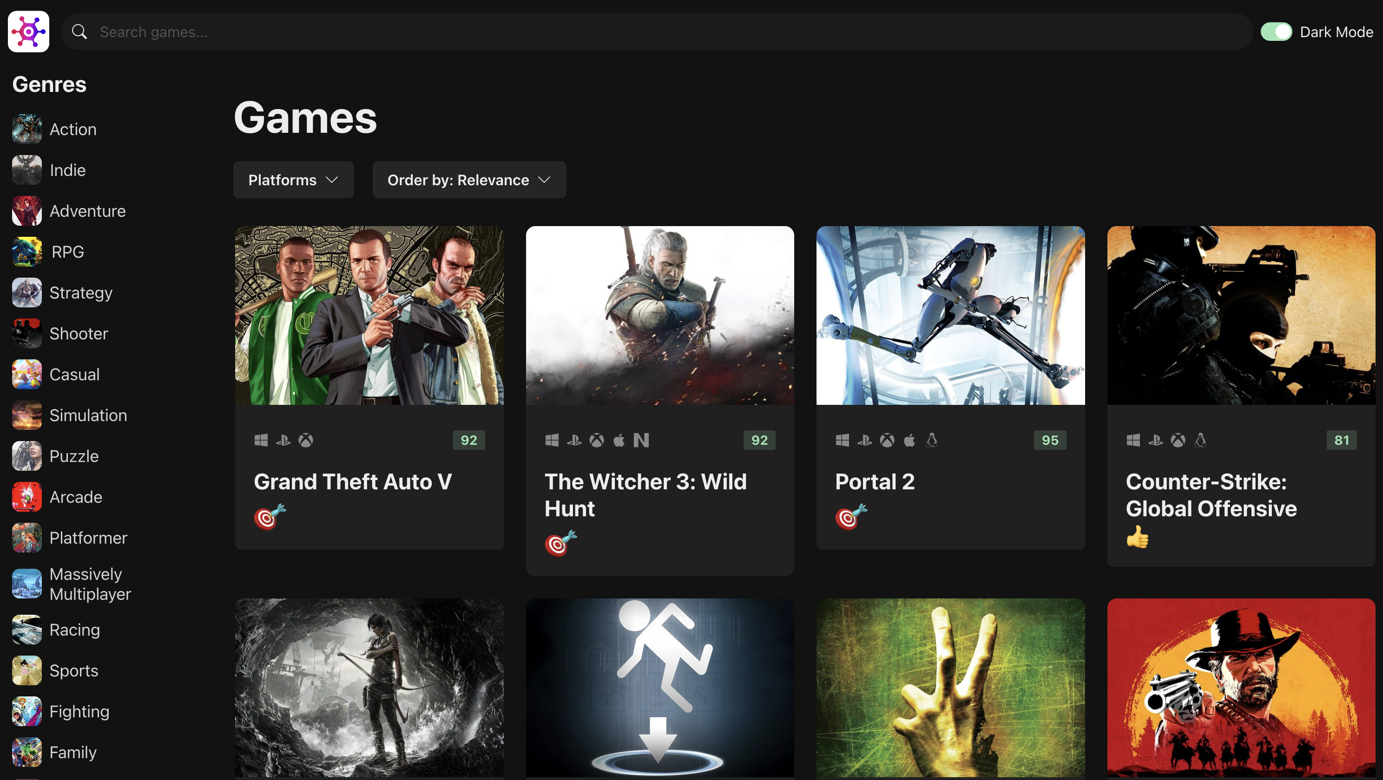Click Nintendo icon on The Witcher 3 card
Image resolution: width=1383 pixels, height=780 pixels.
click(x=641, y=441)
